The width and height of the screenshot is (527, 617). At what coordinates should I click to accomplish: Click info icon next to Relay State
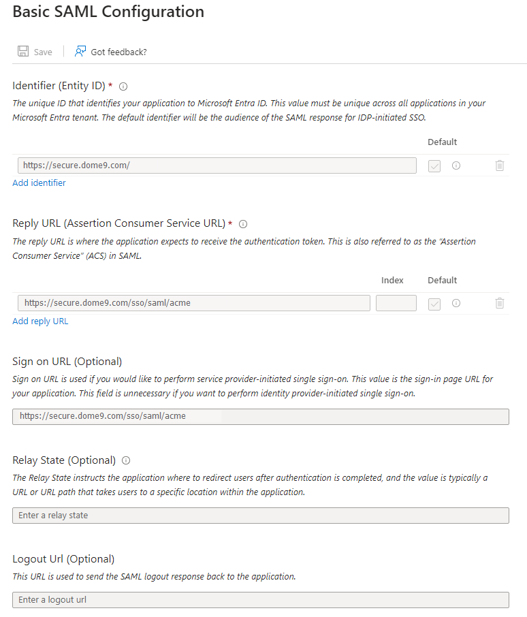[126, 460]
